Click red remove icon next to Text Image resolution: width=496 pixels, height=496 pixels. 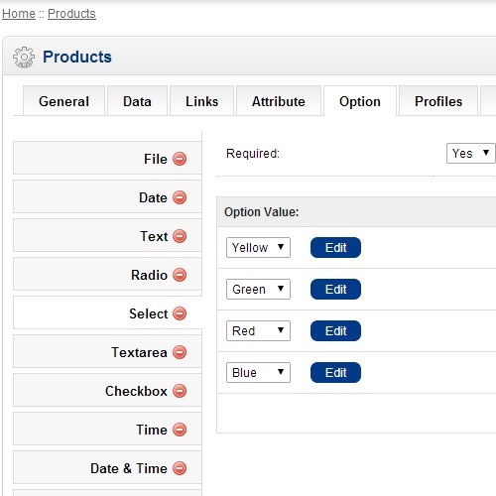(x=180, y=236)
